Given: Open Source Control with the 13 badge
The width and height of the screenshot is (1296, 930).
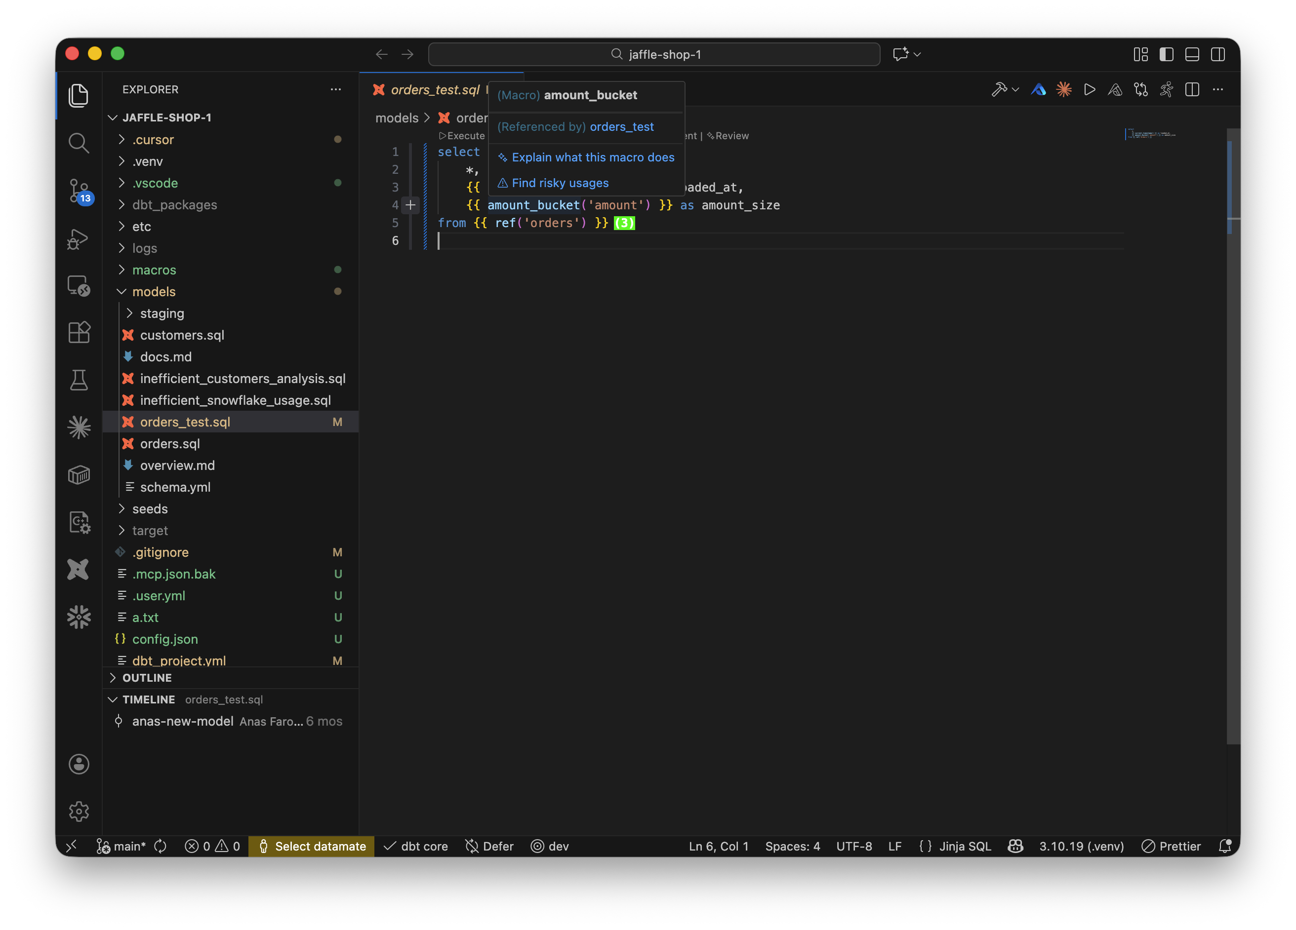Looking at the screenshot, I should coord(79,191).
